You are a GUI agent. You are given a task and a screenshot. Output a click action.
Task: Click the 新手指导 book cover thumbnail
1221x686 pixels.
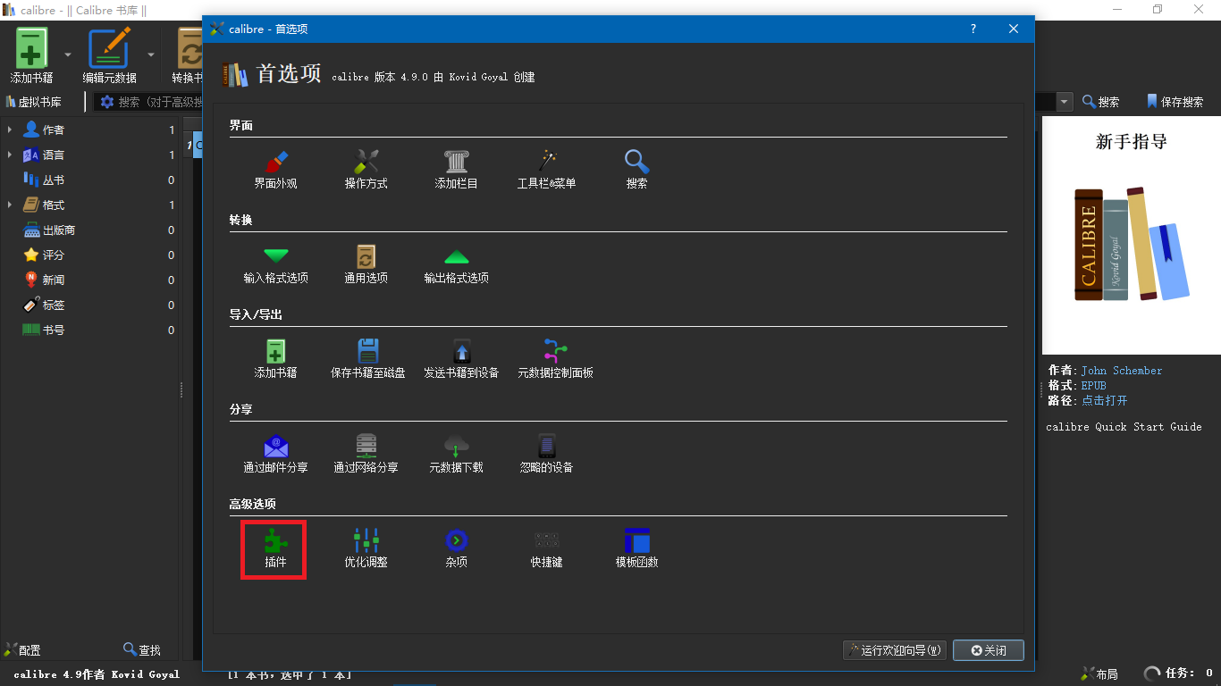1131,235
